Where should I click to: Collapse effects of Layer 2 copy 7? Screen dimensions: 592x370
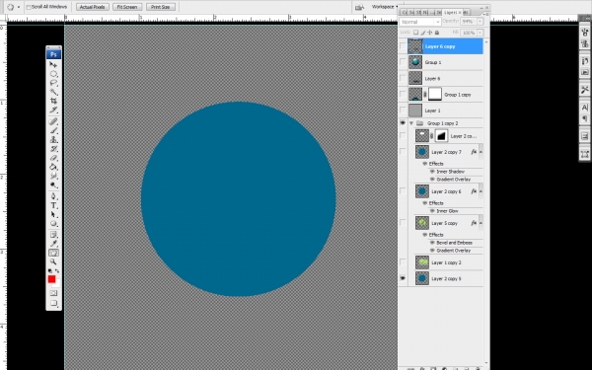tap(481, 152)
